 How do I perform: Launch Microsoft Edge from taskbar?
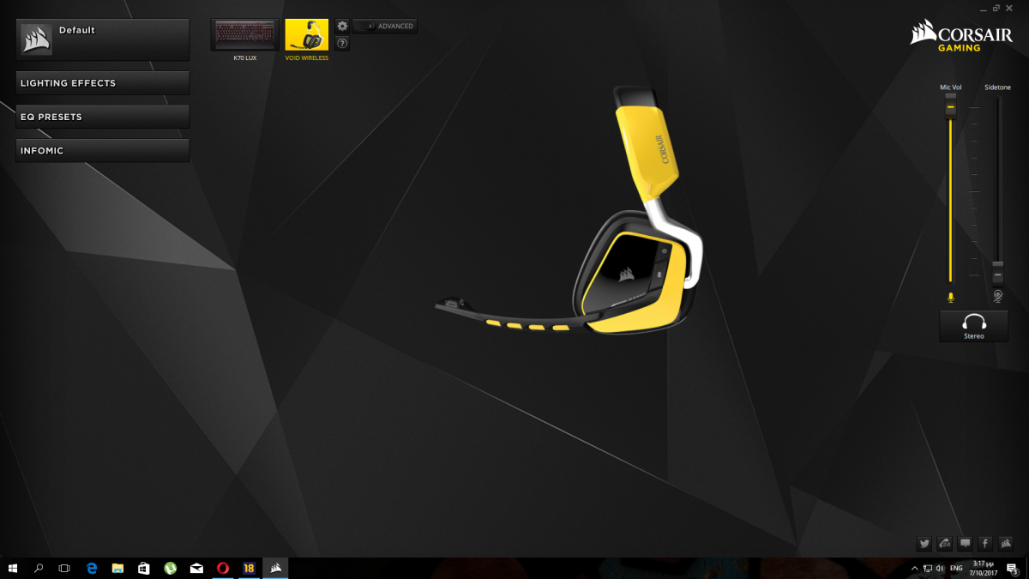click(x=92, y=568)
